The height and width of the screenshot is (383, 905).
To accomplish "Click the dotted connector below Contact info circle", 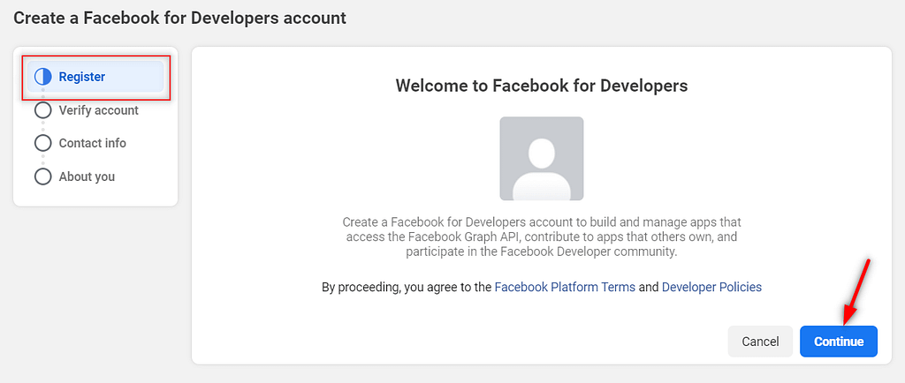I will tap(43, 160).
